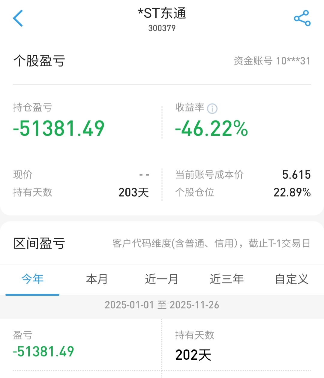Tap the 区间盈亏 heading
This screenshot has width=324, height=378.
tap(39, 243)
